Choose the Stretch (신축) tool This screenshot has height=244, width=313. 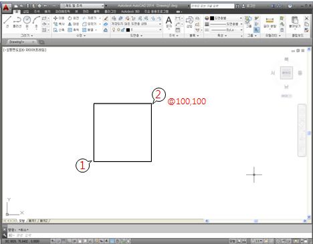59,29
